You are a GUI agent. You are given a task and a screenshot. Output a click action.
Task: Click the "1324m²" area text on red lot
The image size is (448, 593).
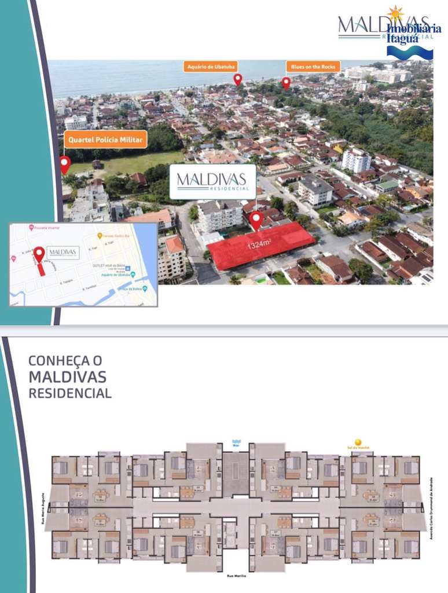pyautogui.click(x=259, y=244)
